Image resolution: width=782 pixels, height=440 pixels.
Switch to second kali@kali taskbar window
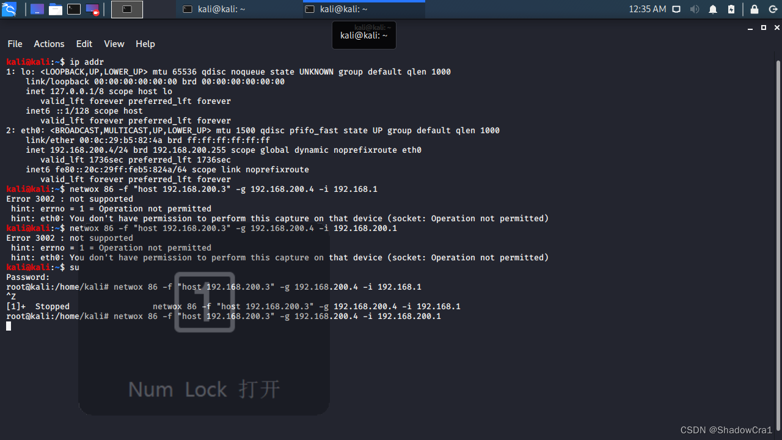[x=364, y=9]
